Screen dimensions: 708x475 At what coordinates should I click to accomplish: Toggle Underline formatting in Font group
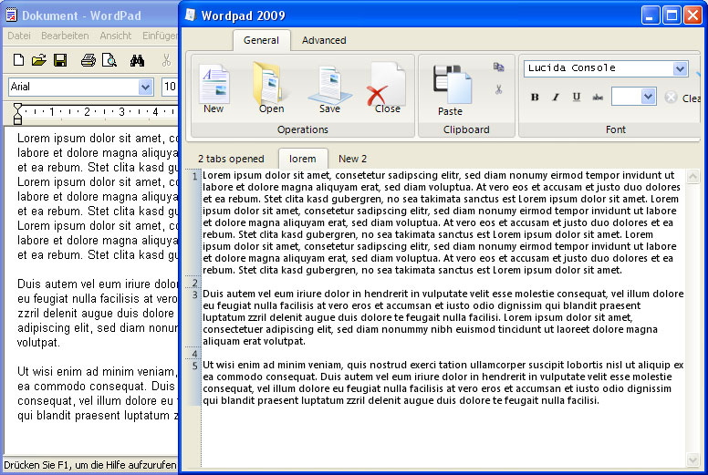tap(576, 97)
